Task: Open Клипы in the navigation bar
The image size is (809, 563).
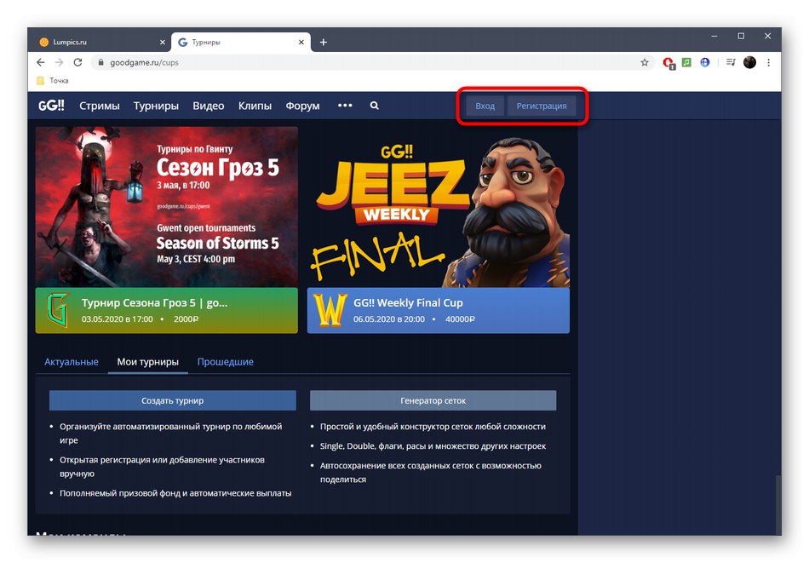Action: [x=255, y=106]
